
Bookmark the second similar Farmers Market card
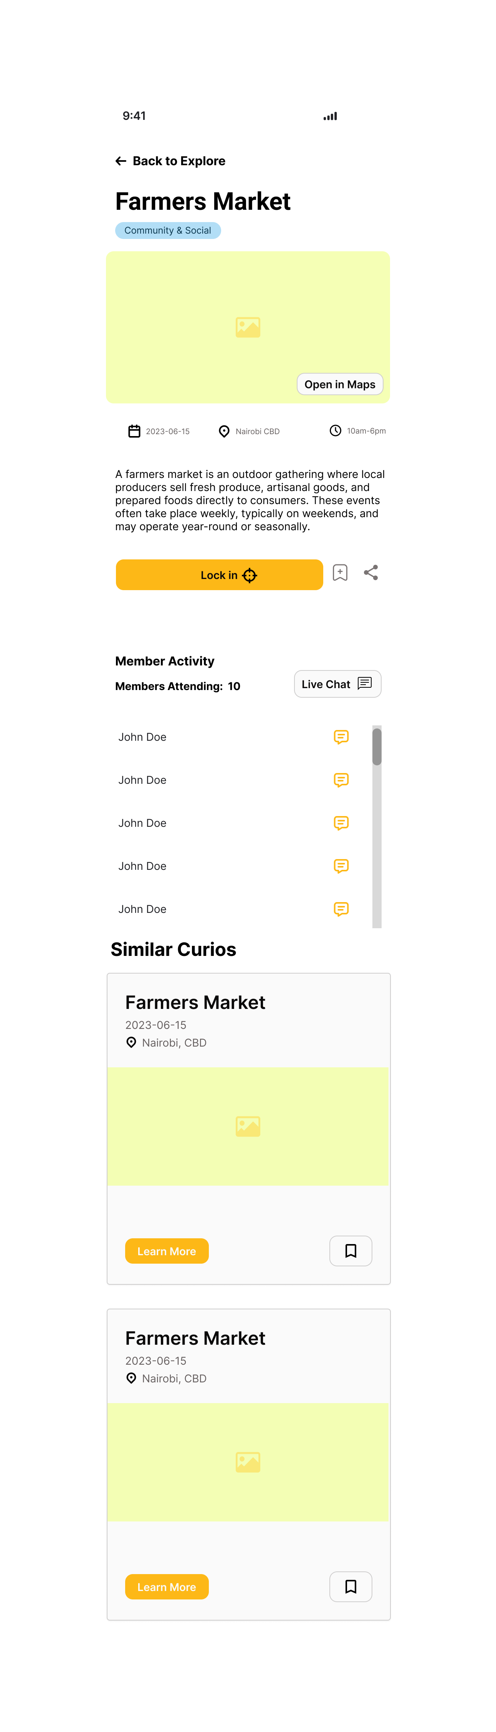[351, 1587]
